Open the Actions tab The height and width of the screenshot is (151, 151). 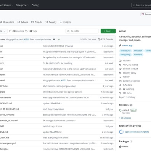pos(22,22)
